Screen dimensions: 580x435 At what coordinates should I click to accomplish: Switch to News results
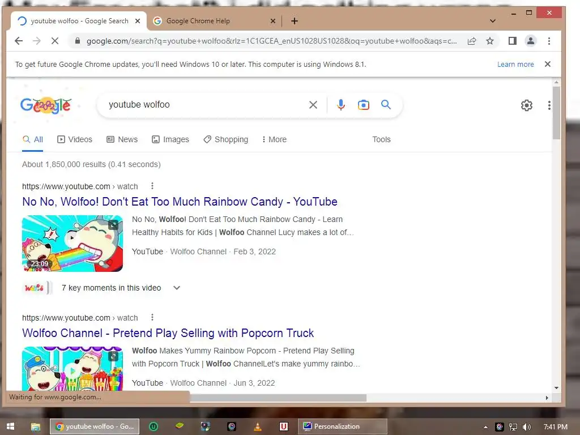[122, 139]
